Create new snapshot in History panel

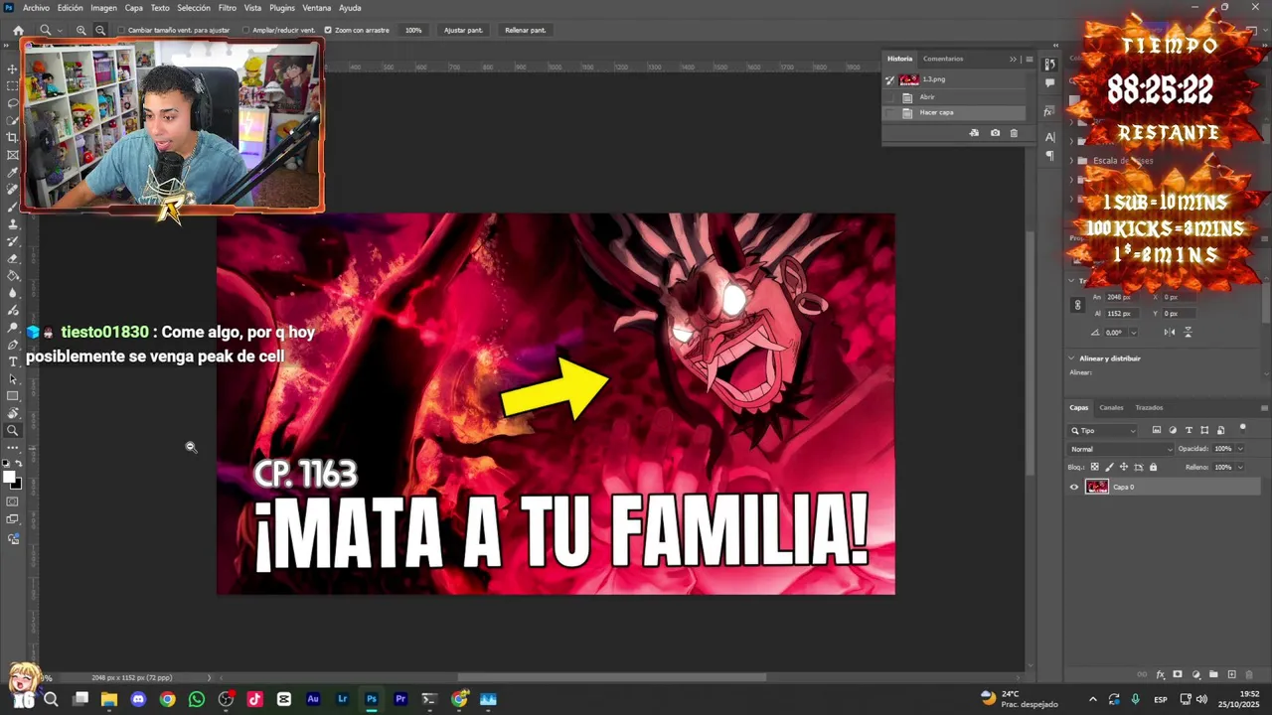[995, 133]
